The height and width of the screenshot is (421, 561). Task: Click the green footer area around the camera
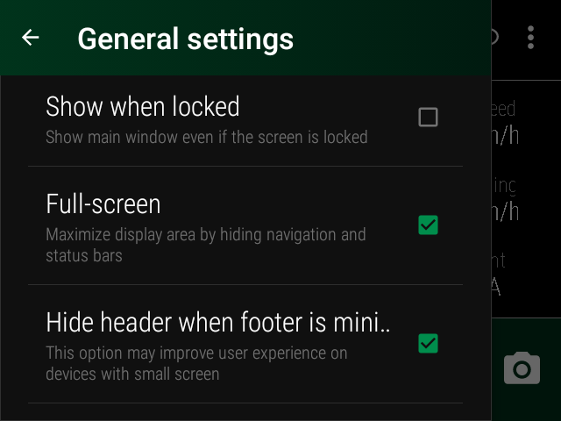526,369
